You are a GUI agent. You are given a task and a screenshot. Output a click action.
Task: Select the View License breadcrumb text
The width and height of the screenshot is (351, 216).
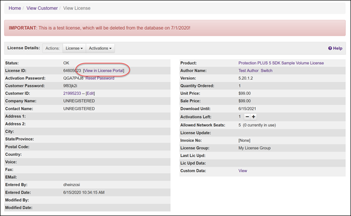pyautogui.click(x=77, y=8)
